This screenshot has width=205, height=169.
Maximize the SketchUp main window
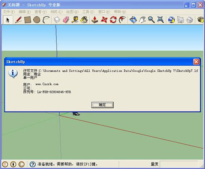coord(193,5)
